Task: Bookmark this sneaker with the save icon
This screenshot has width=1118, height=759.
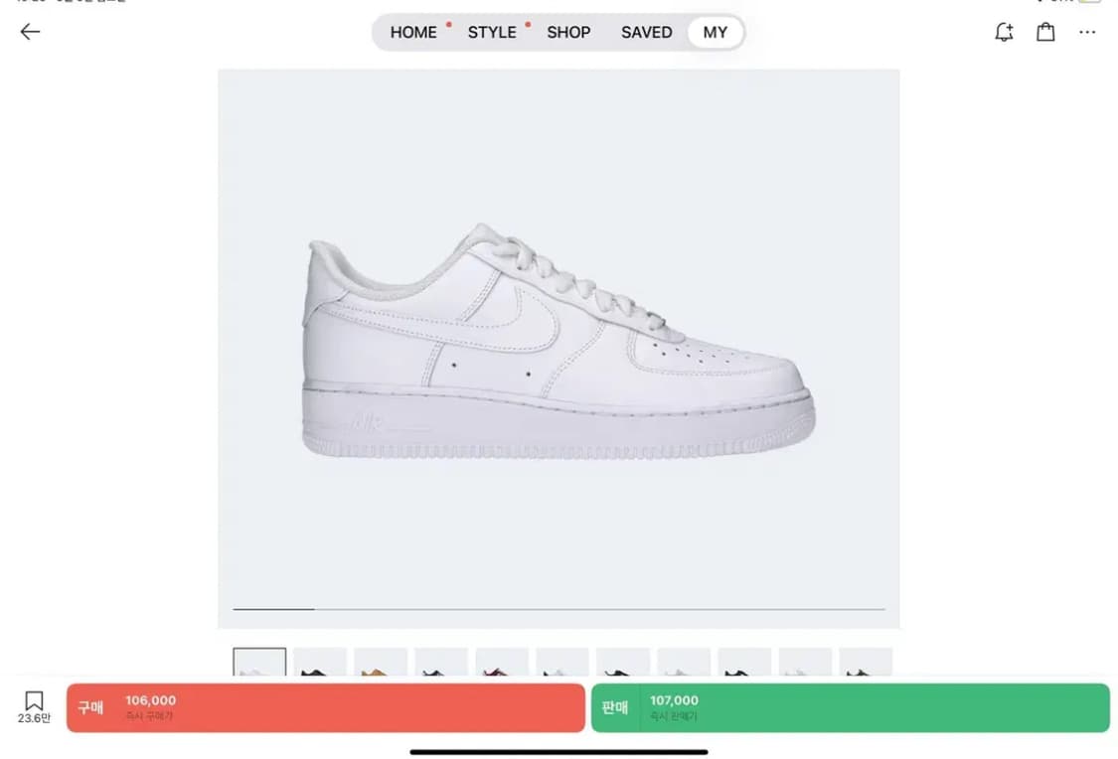Action: click(34, 705)
